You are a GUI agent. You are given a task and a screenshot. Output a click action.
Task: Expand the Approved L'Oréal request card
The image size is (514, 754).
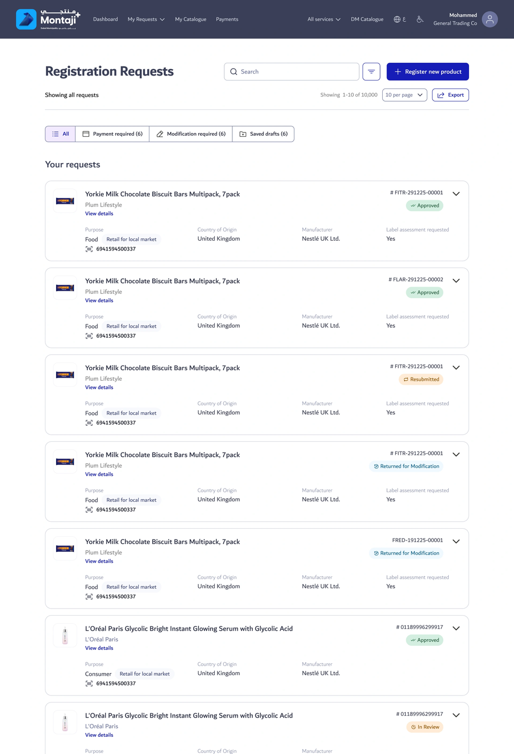pyautogui.click(x=456, y=628)
